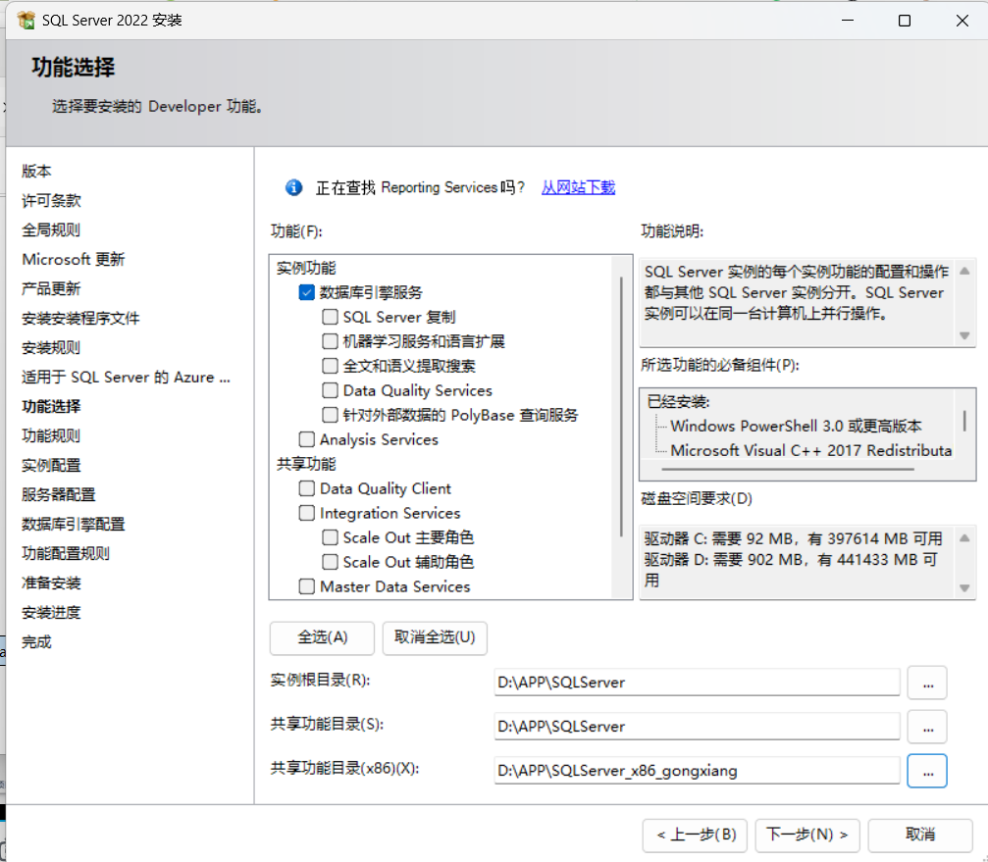Enable Data Quality Services checkbox
The image size is (988, 862).
(x=330, y=390)
